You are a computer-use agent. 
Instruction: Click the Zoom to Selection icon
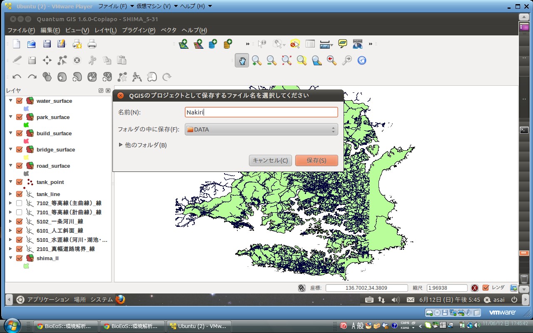tap(302, 60)
